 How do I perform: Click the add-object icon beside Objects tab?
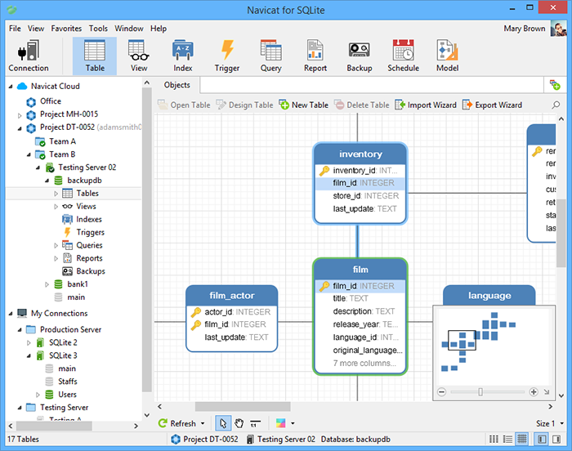pos(555,85)
